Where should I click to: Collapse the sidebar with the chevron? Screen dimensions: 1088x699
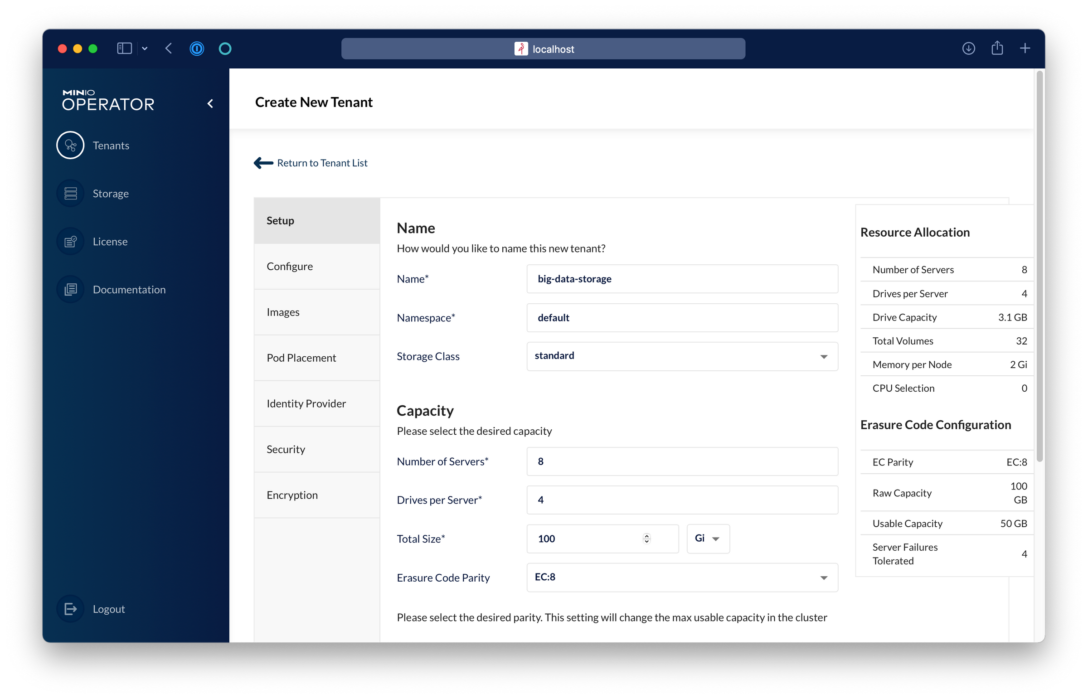(x=210, y=103)
